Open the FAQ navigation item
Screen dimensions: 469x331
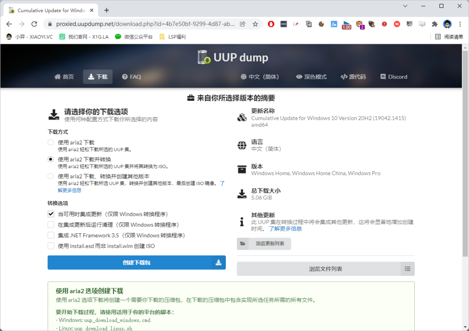point(131,76)
